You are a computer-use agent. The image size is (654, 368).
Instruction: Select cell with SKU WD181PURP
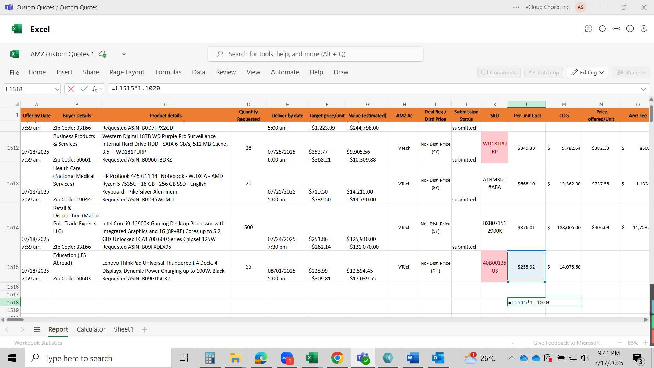(x=495, y=148)
